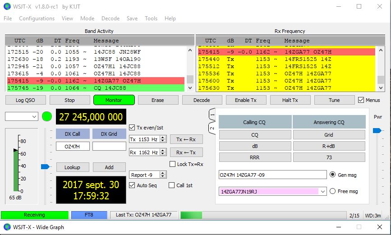Open the File menu
Image resolution: width=391 pixels, height=235 pixels.
8,18
